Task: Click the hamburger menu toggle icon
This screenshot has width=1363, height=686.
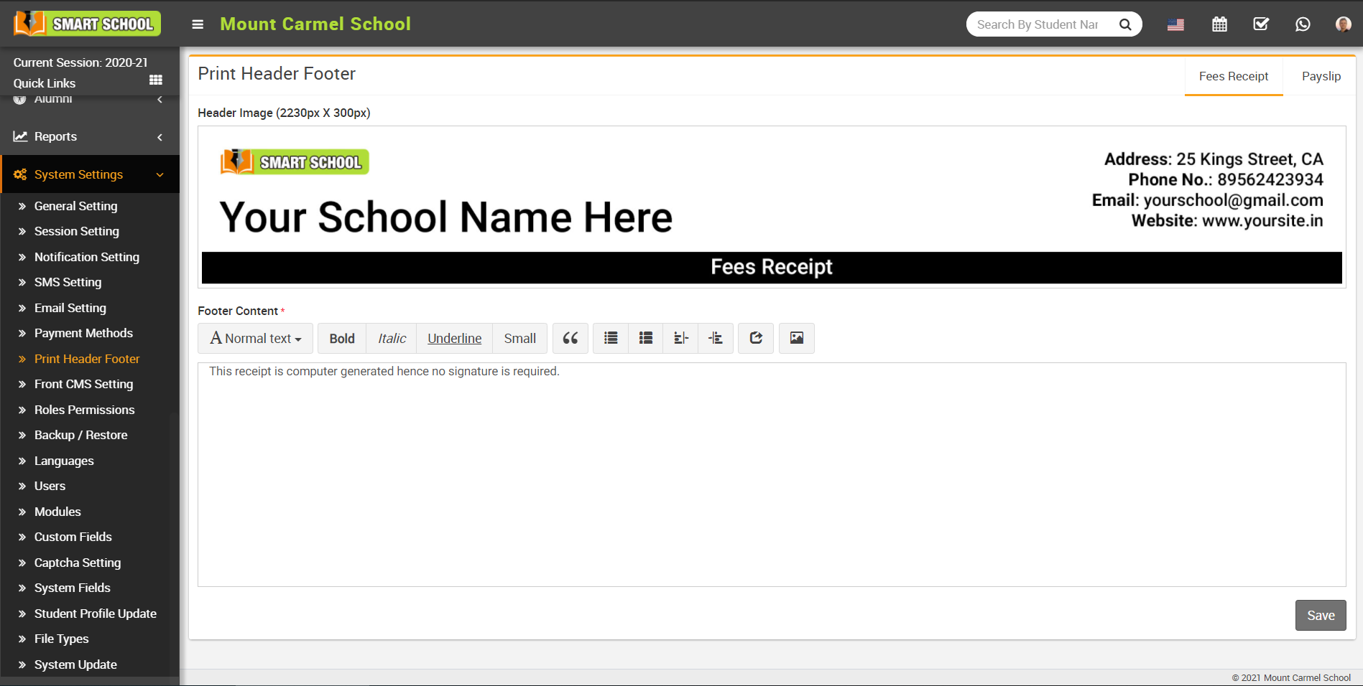Action: click(198, 24)
